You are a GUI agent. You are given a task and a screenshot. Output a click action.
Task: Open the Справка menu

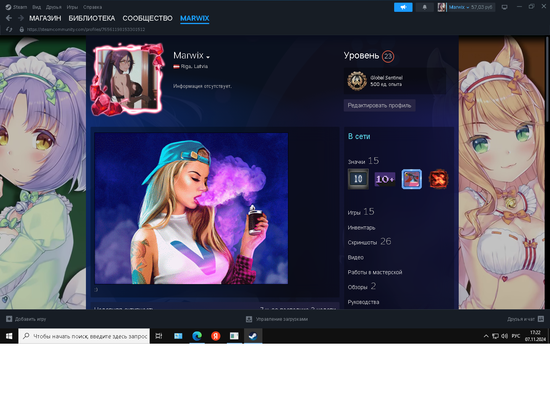pyautogui.click(x=92, y=7)
